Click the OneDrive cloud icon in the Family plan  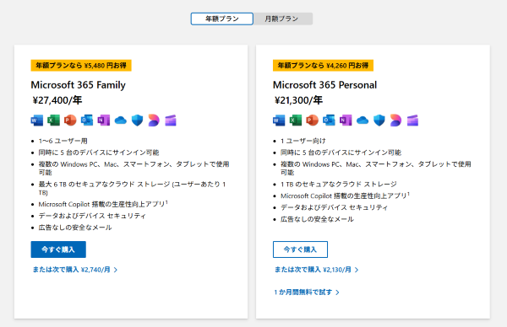[121, 121]
